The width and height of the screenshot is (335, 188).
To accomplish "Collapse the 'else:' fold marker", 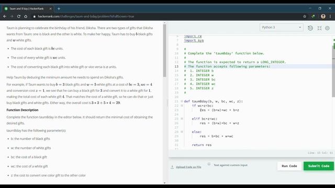I will tap(182, 132).
